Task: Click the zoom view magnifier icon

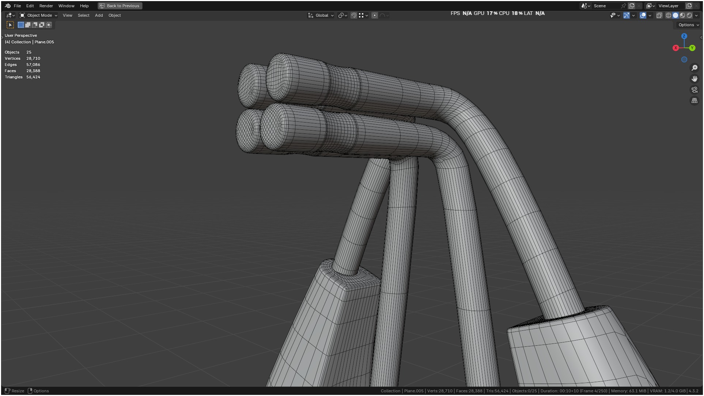Action: [694, 68]
